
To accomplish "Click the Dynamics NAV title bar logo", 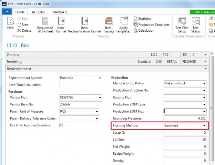I will (4, 4).
